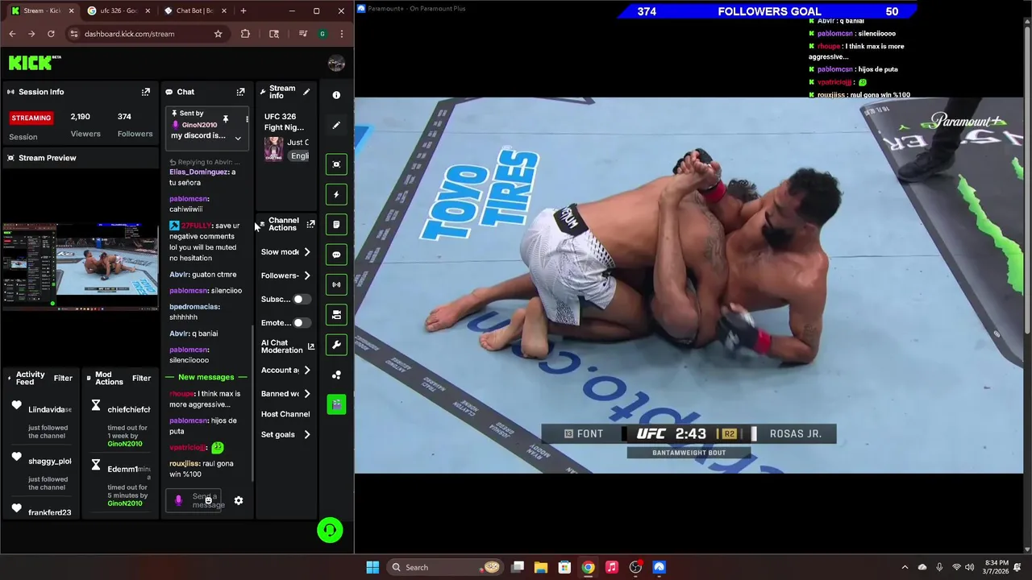Open pinned message three-dot options
Viewport: 1032px width, 580px height.
tap(247, 119)
